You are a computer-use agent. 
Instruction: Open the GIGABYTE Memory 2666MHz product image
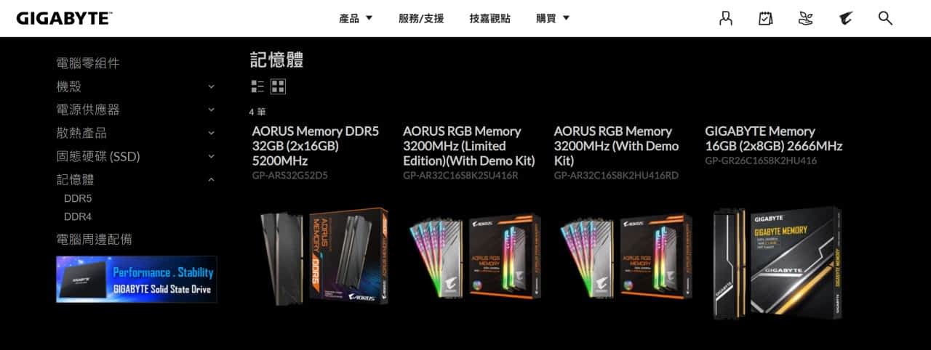click(x=778, y=262)
